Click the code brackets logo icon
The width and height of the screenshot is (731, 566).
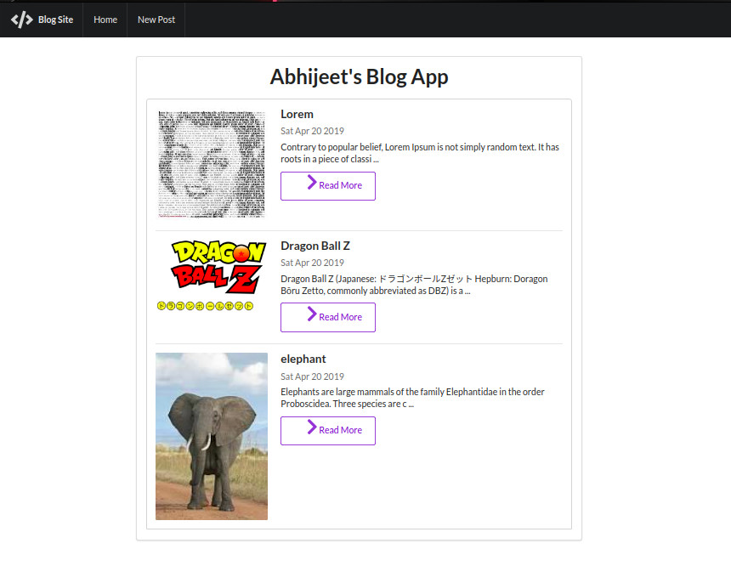(x=22, y=20)
